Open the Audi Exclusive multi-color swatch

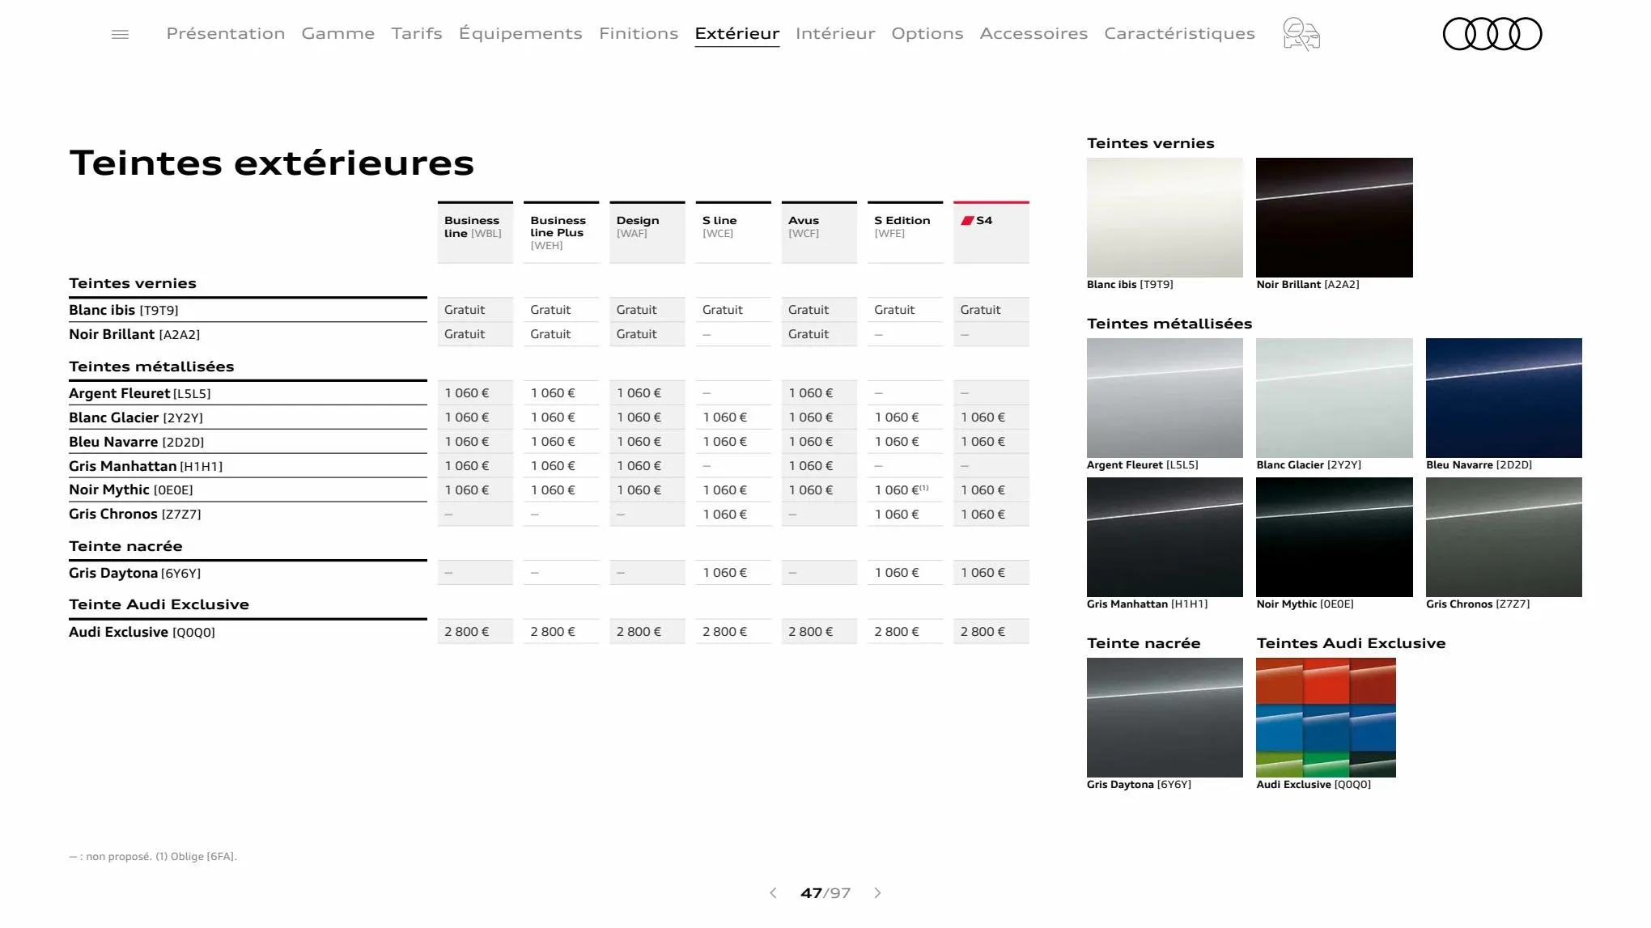pos(1326,718)
